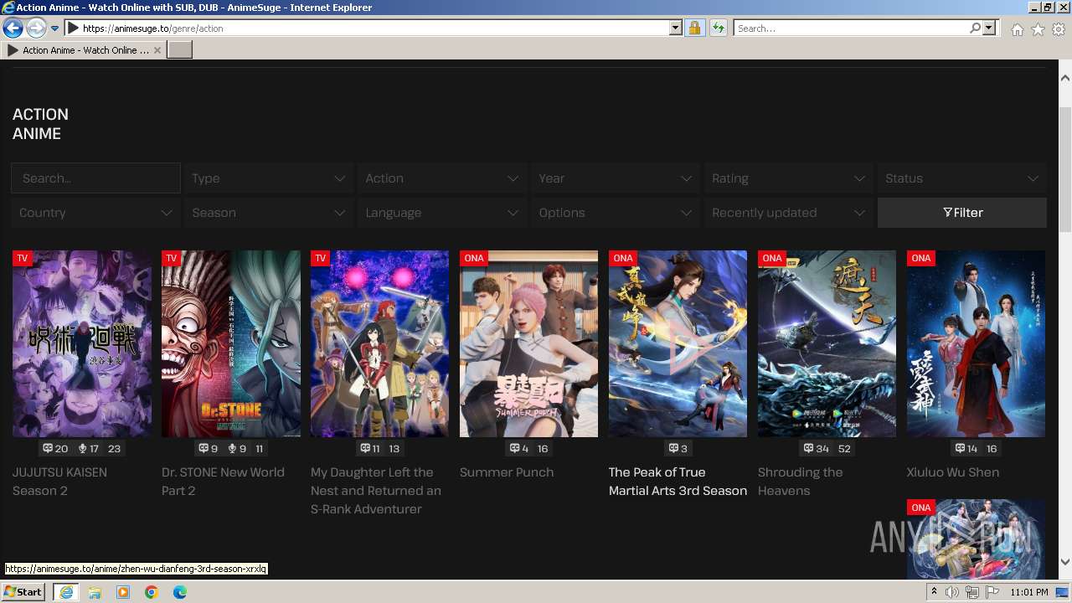Open the JUJUTSU KAISEN Season 2 poster

(82, 343)
